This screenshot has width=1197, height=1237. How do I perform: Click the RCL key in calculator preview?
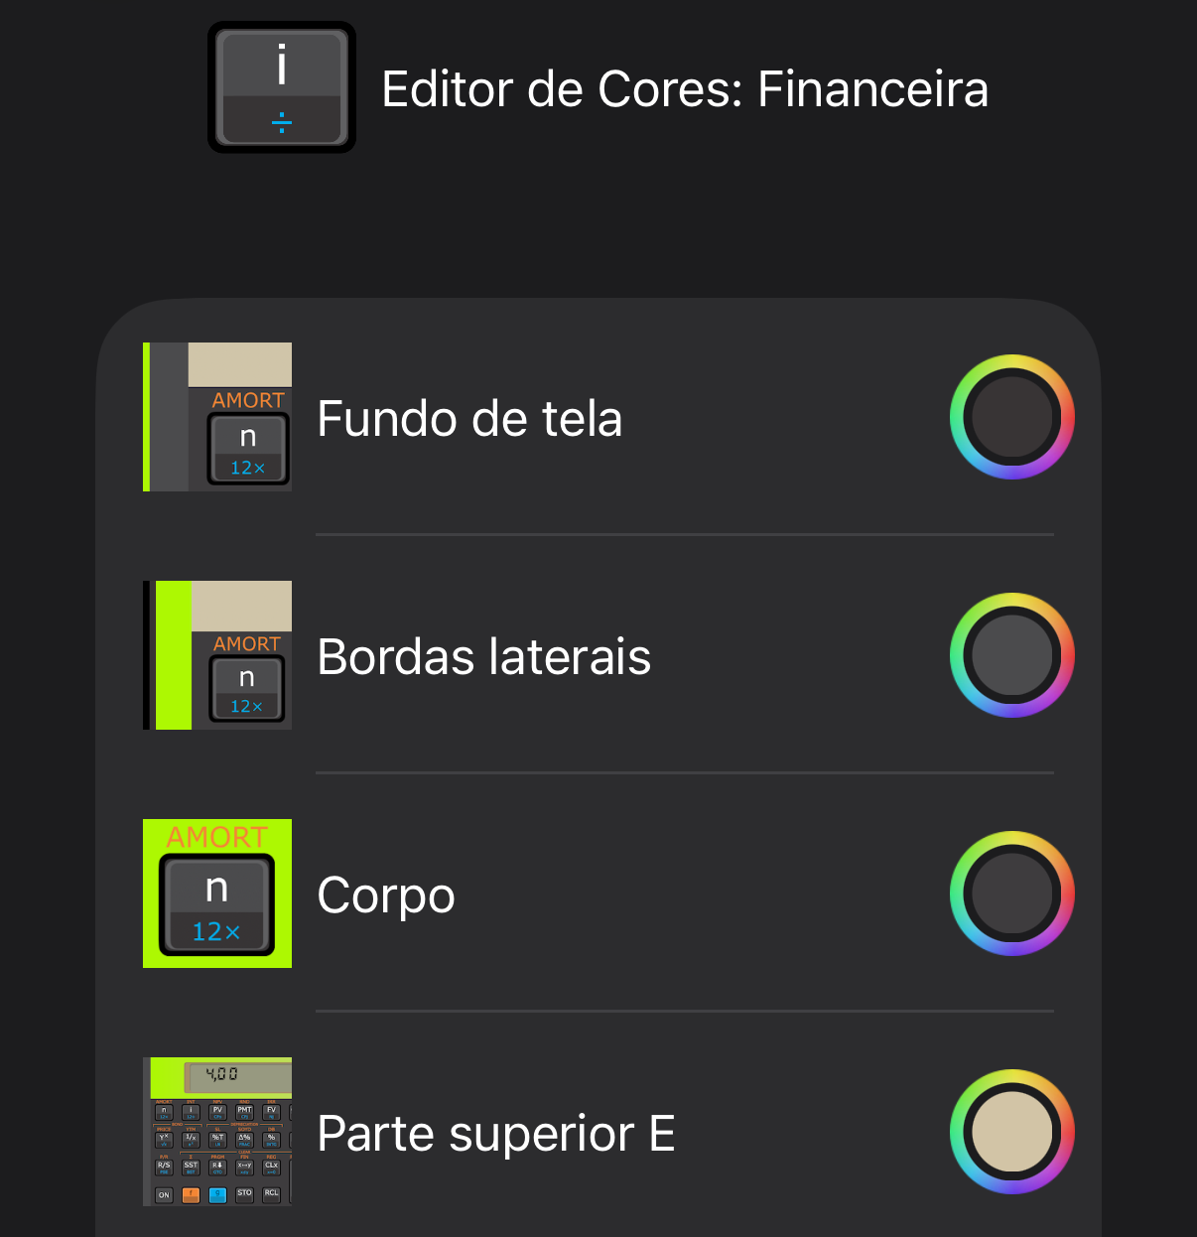(271, 1194)
